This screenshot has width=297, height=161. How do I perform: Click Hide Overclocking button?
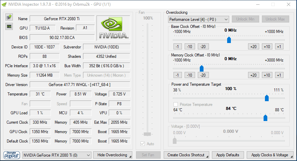113,155
